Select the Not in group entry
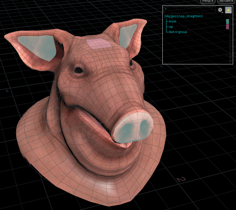The width and height of the screenshot is (236, 210). [178, 32]
